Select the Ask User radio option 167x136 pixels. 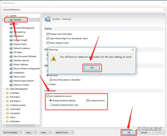point(48,75)
